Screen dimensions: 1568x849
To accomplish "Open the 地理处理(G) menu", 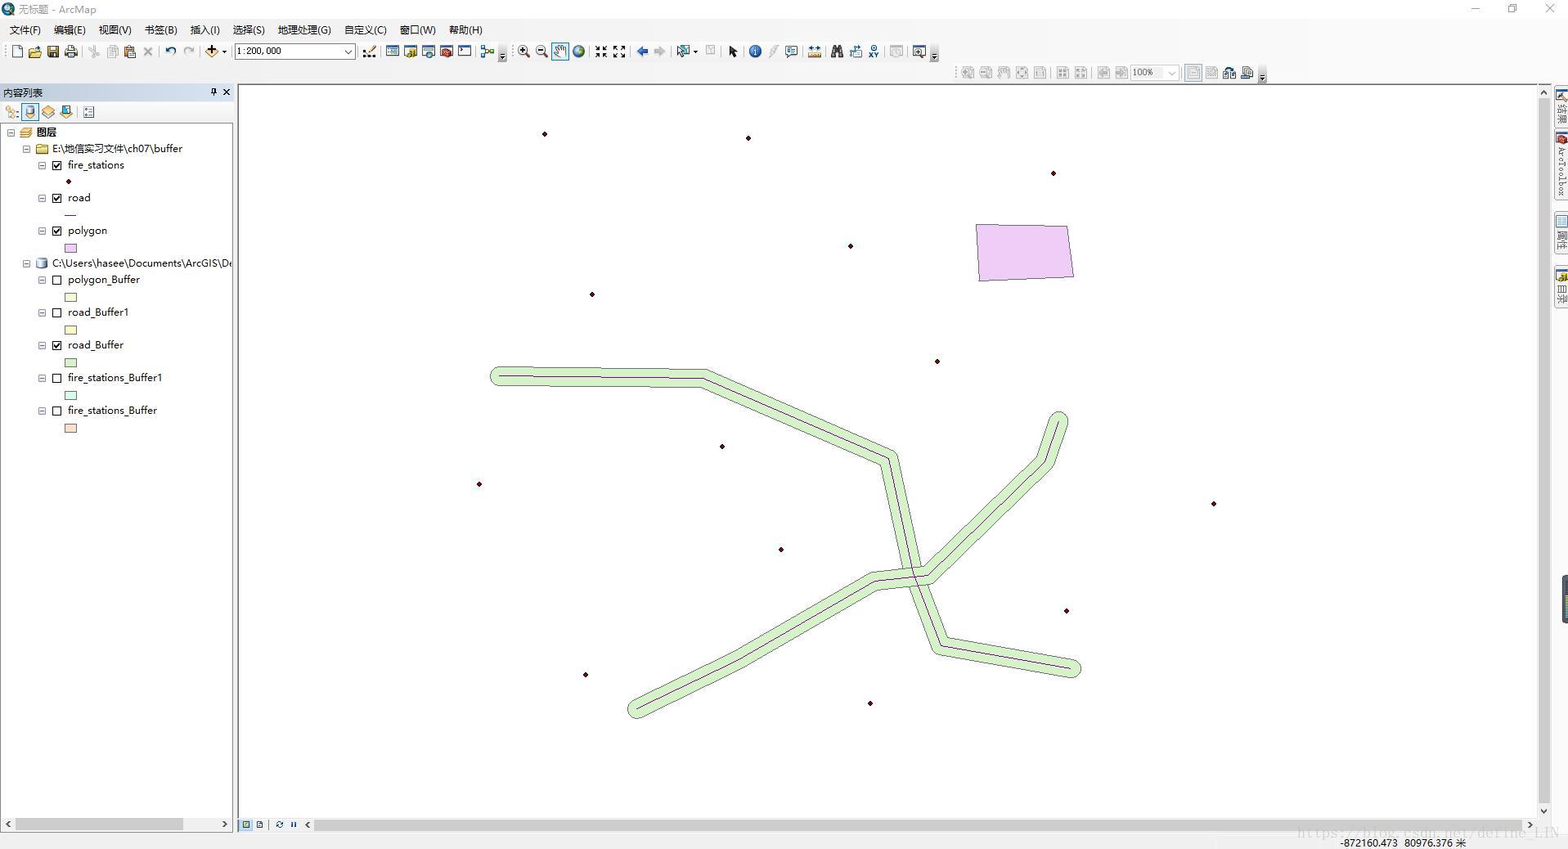I will [304, 29].
